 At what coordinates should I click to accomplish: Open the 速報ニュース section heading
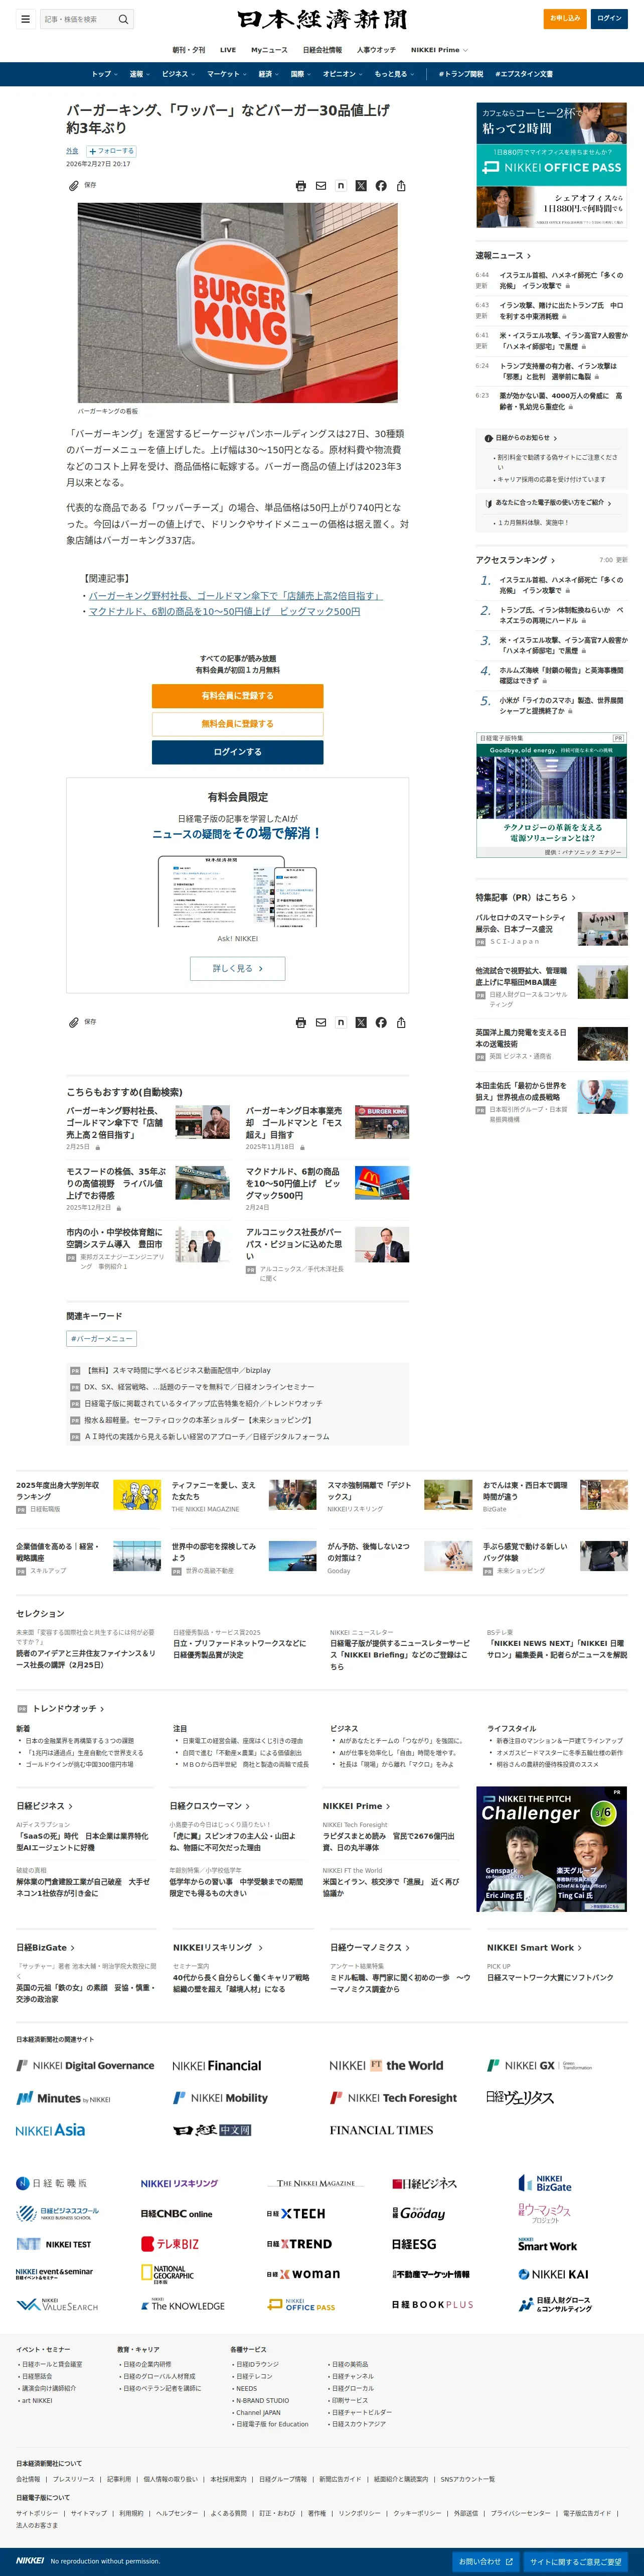click(503, 256)
